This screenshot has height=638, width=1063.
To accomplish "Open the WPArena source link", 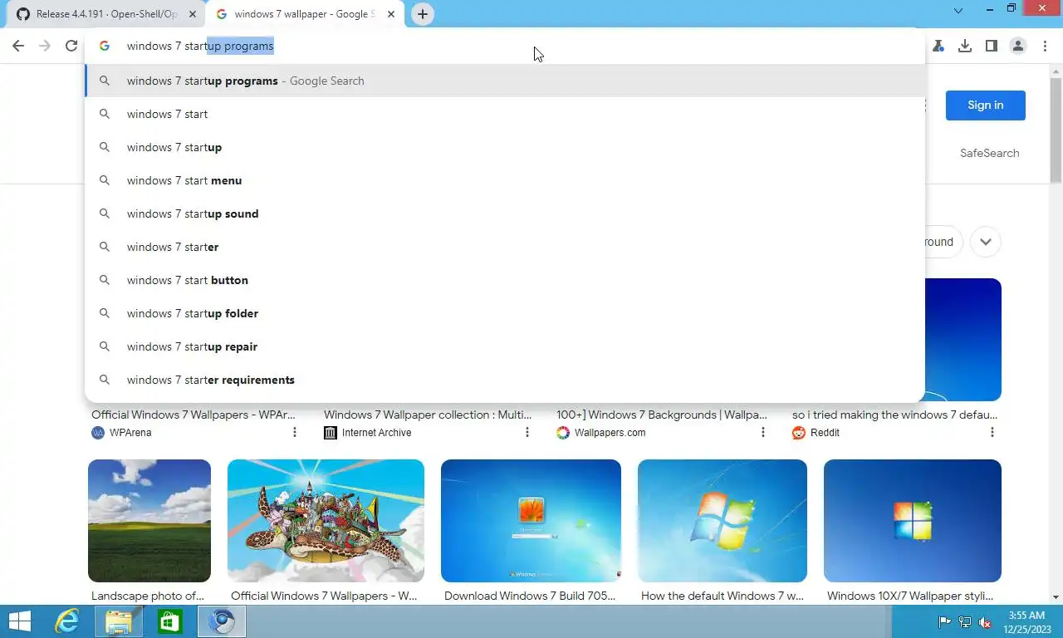I will click(x=121, y=432).
